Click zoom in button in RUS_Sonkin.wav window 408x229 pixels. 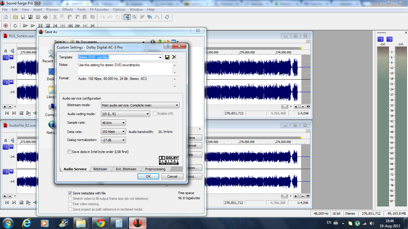tap(296, 106)
